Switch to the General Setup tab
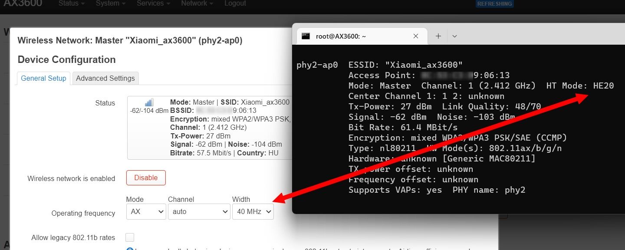 pos(43,79)
